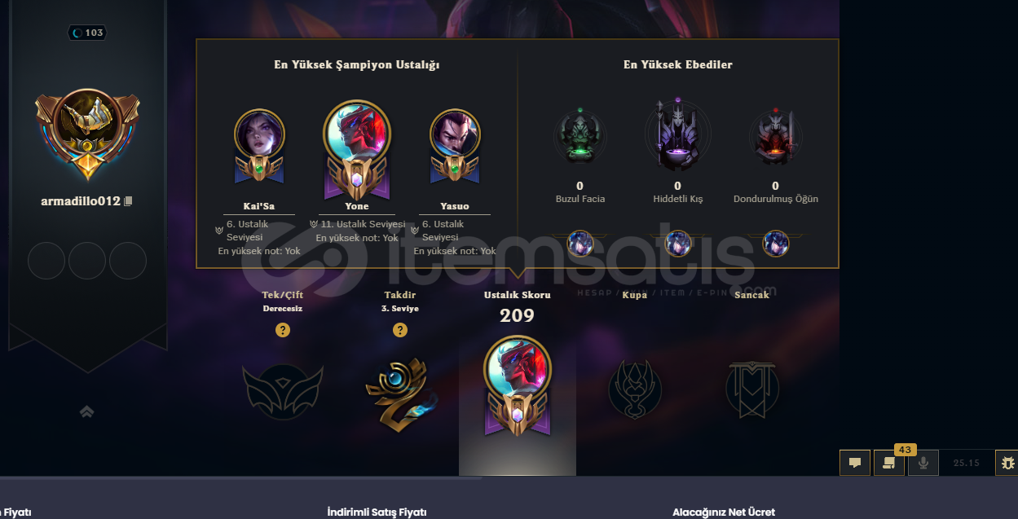The image size is (1018, 519).
Task: Click the Takdir question mark help icon
Action: (x=399, y=330)
